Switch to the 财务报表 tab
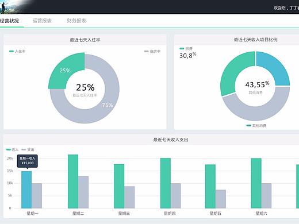The width and height of the screenshot is (299, 224). click(x=76, y=21)
